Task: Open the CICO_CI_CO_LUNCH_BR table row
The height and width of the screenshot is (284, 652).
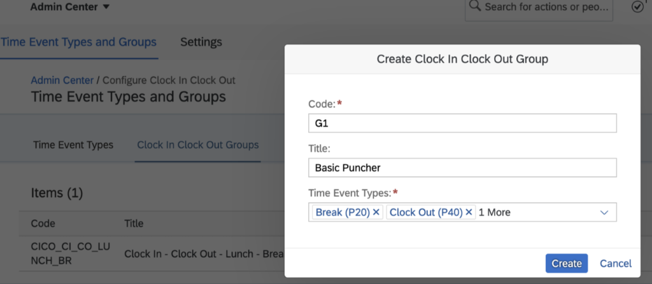Action: tap(152, 254)
